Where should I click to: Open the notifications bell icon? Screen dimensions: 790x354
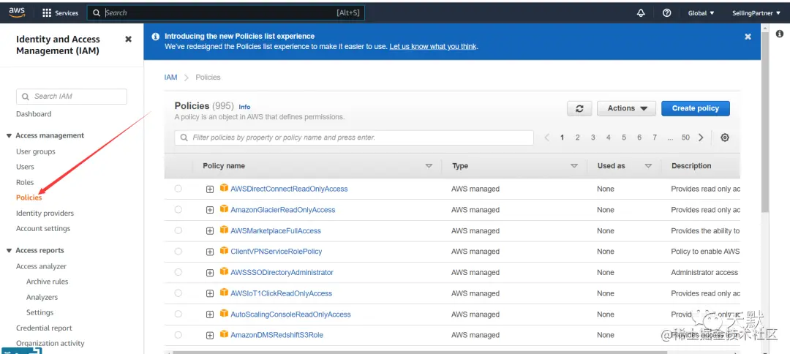pyautogui.click(x=641, y=13)
